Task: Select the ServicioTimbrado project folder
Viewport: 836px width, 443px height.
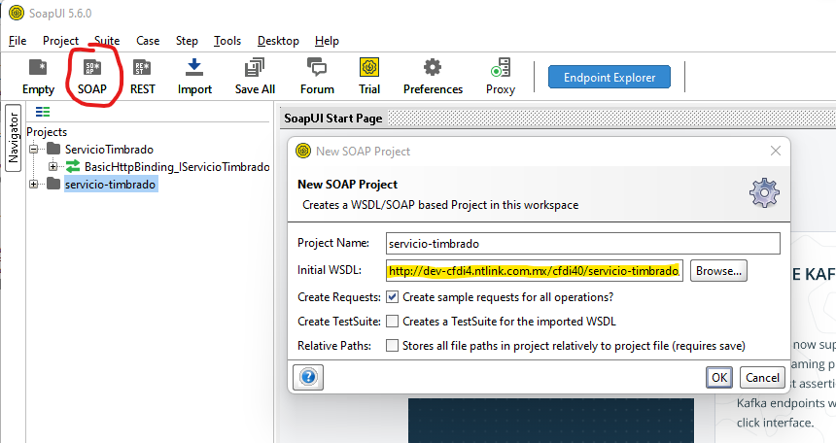Action: (109, 150)
